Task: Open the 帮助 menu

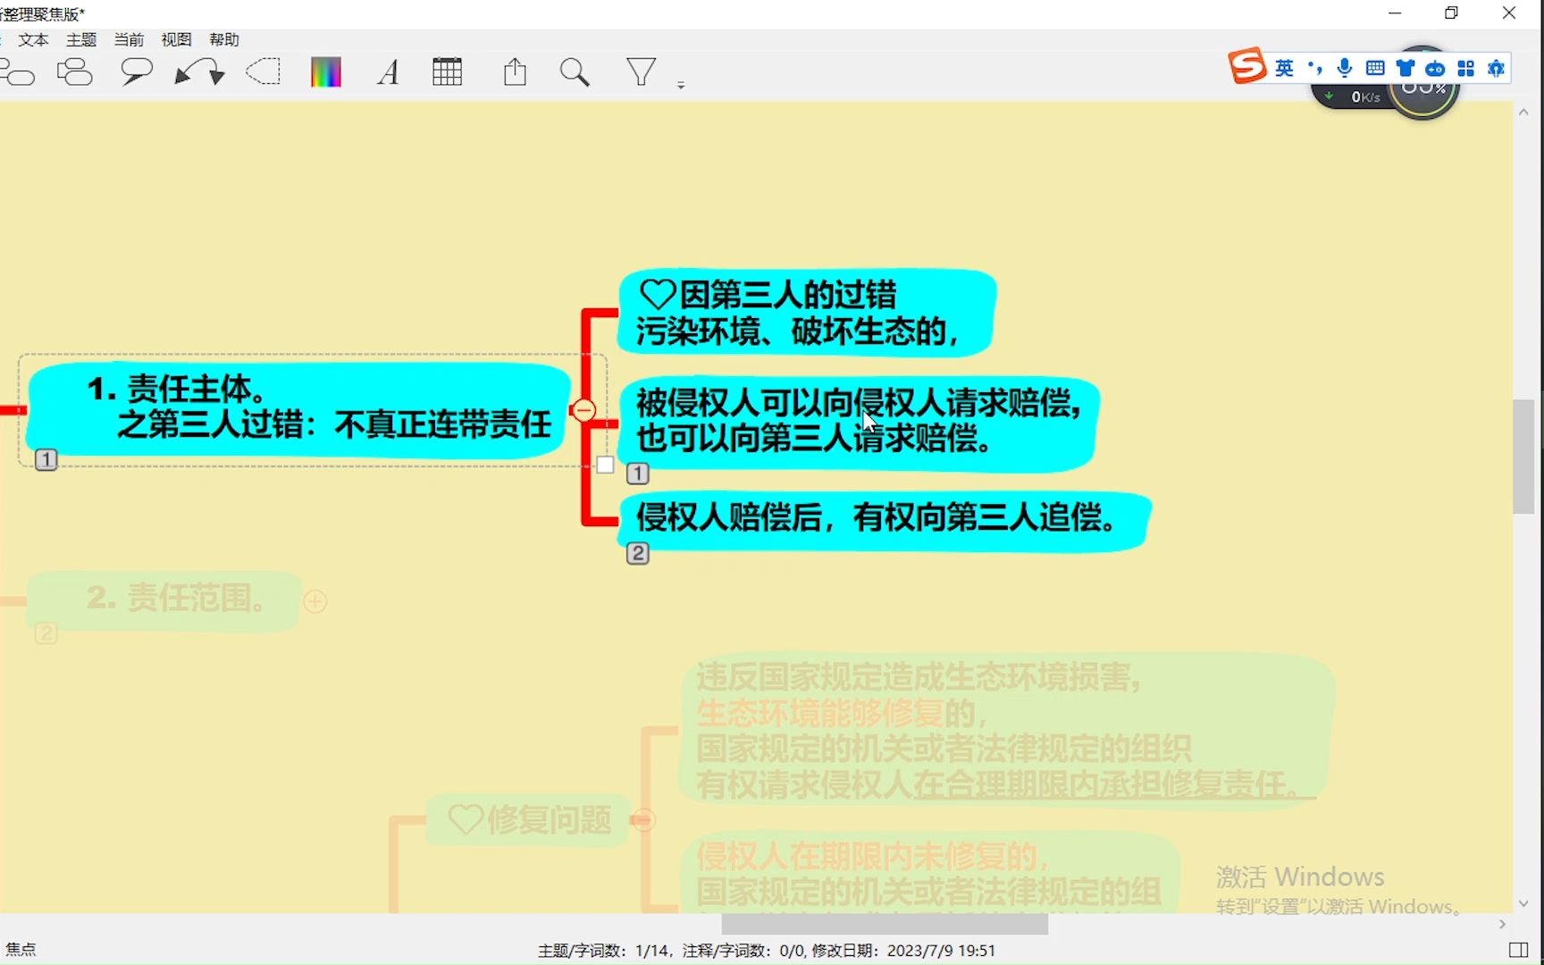Action: point(224,39)
